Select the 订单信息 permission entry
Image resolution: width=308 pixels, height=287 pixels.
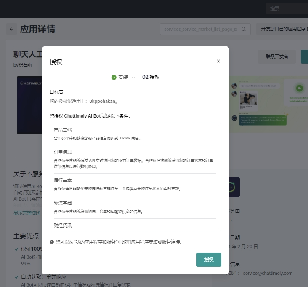coord(63,152)
